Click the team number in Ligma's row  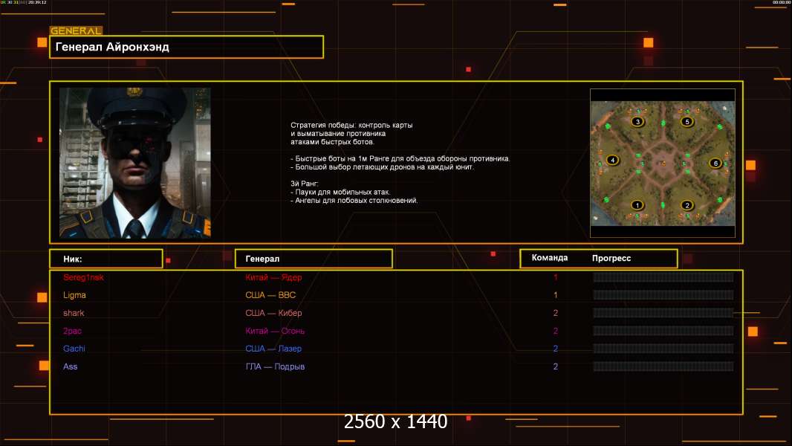tap(555, 295)
